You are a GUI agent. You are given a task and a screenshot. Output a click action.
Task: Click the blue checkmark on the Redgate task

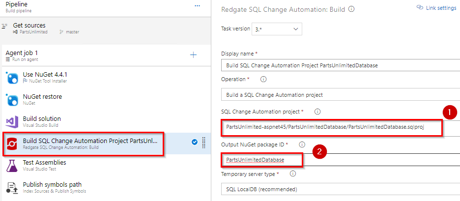[x=194, y=143]
